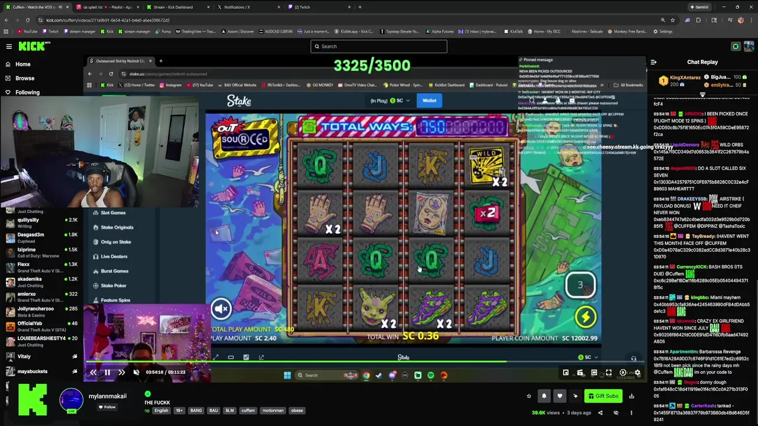Click the heart subscribe icon
The image size is (758, 426).
[560, 396]
